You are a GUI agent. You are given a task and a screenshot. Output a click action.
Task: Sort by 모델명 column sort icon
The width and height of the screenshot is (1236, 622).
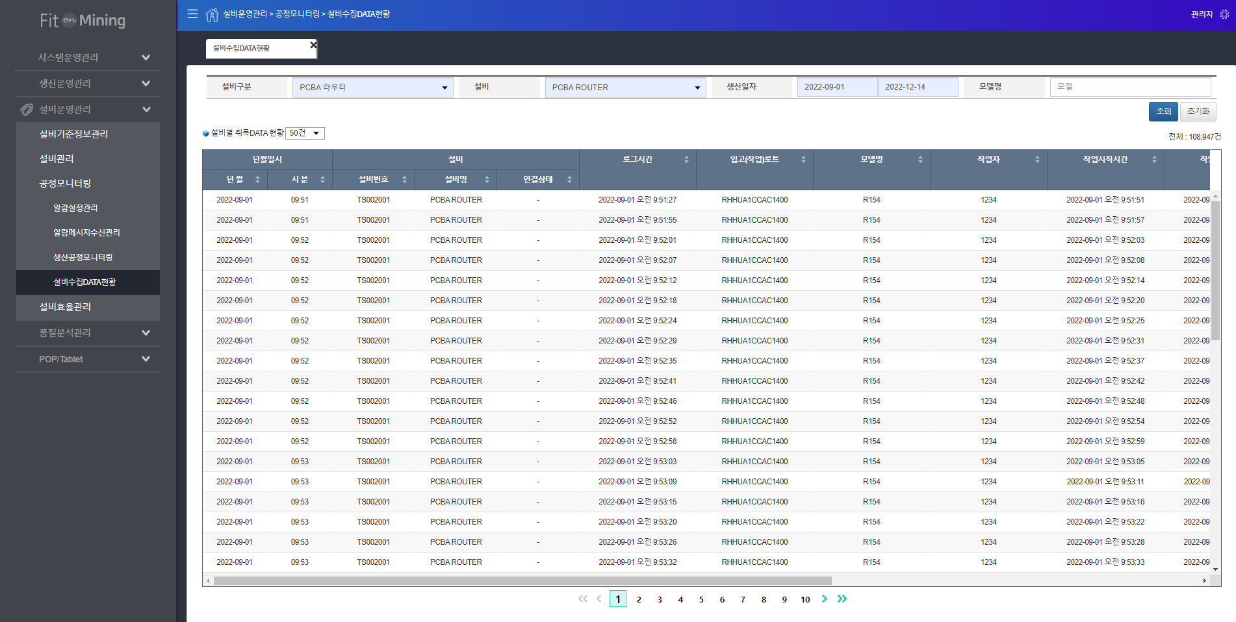[920, 160]
